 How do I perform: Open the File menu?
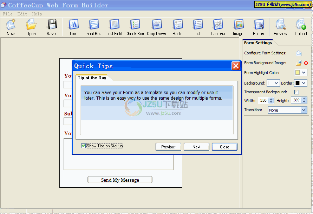8,14
